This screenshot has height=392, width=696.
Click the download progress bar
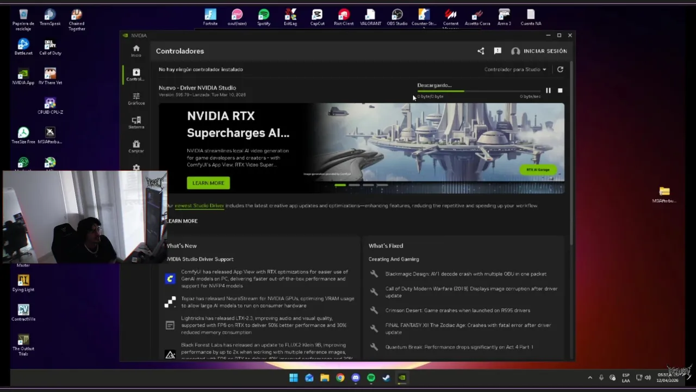pos(478,91)
